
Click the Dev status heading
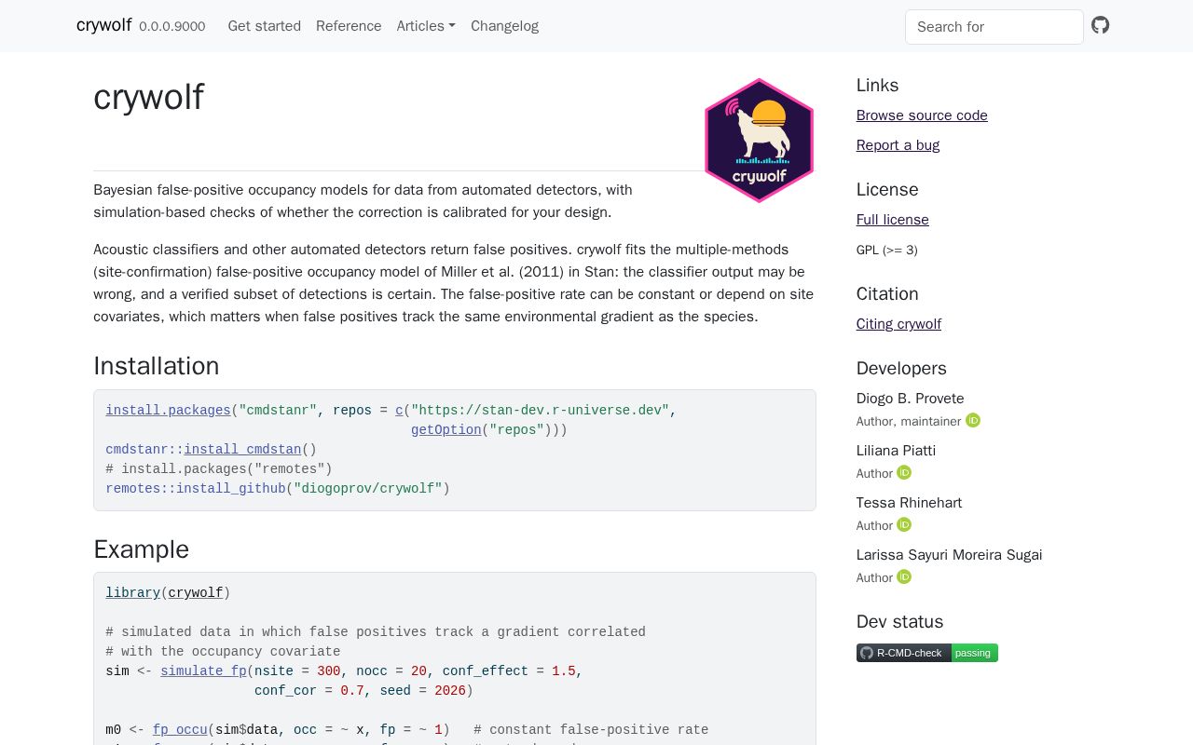point(900,622)
